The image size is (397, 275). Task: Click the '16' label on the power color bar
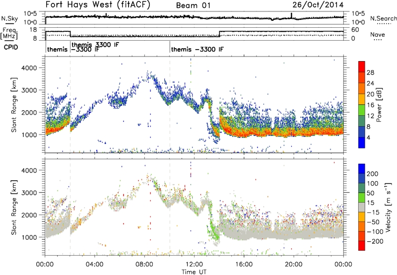pos(370,105)
